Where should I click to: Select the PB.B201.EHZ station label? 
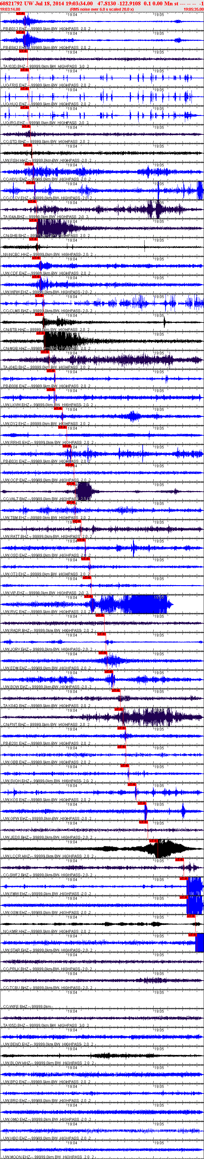coord(47,744)
